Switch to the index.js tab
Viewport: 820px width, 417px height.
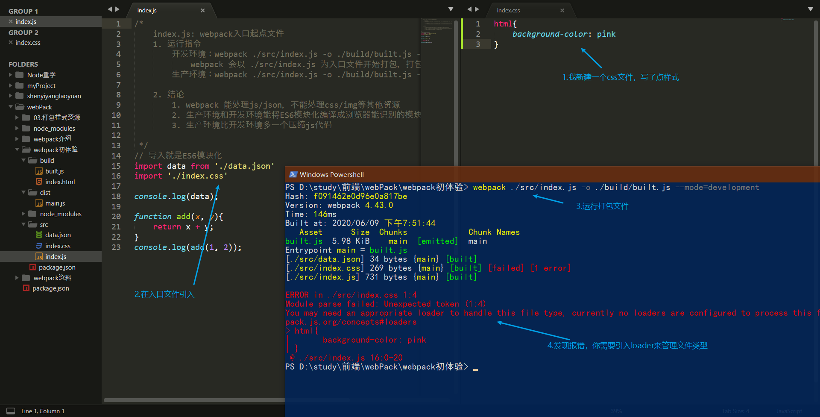pos(147,10)
